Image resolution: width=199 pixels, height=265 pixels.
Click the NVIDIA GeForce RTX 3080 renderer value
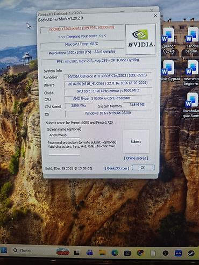108,76
